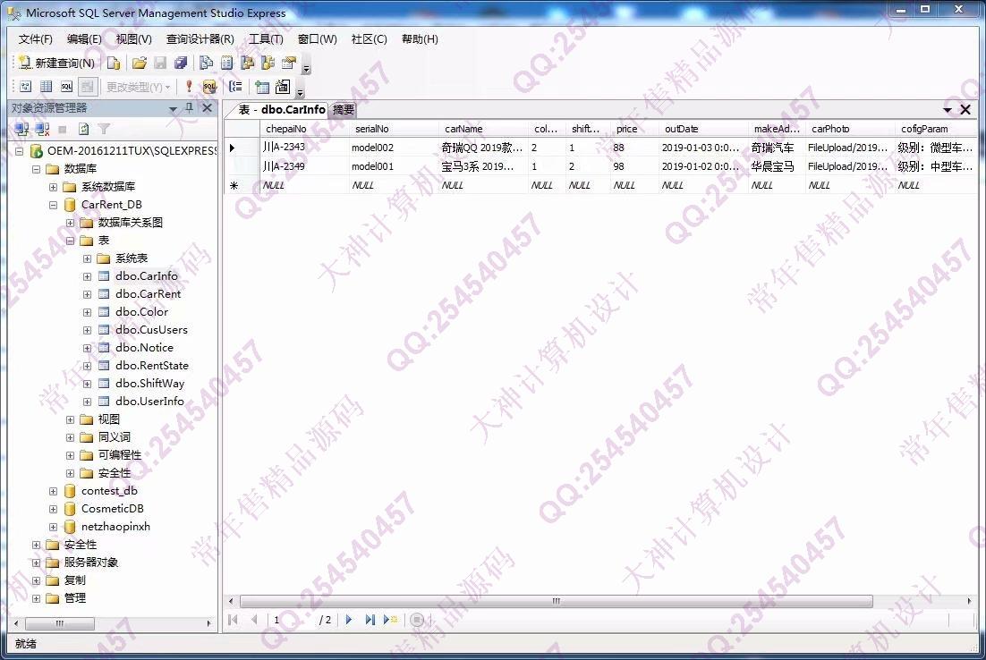Select the 服务器对象 folder

[91, 563]
